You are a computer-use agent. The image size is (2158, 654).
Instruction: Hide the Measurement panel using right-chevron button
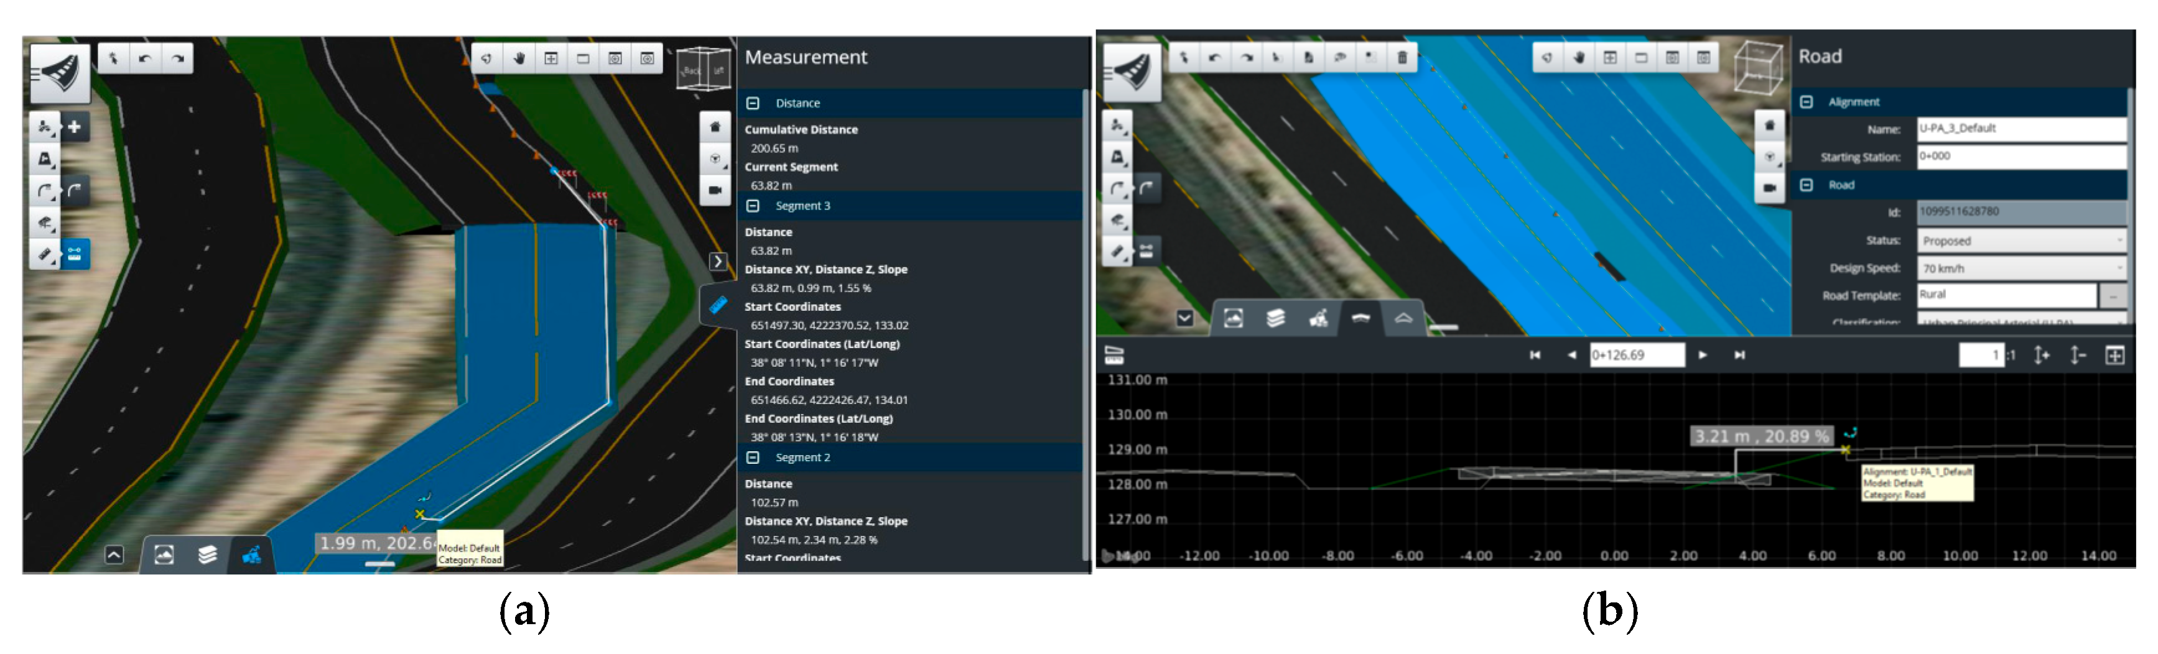(718, 261)
